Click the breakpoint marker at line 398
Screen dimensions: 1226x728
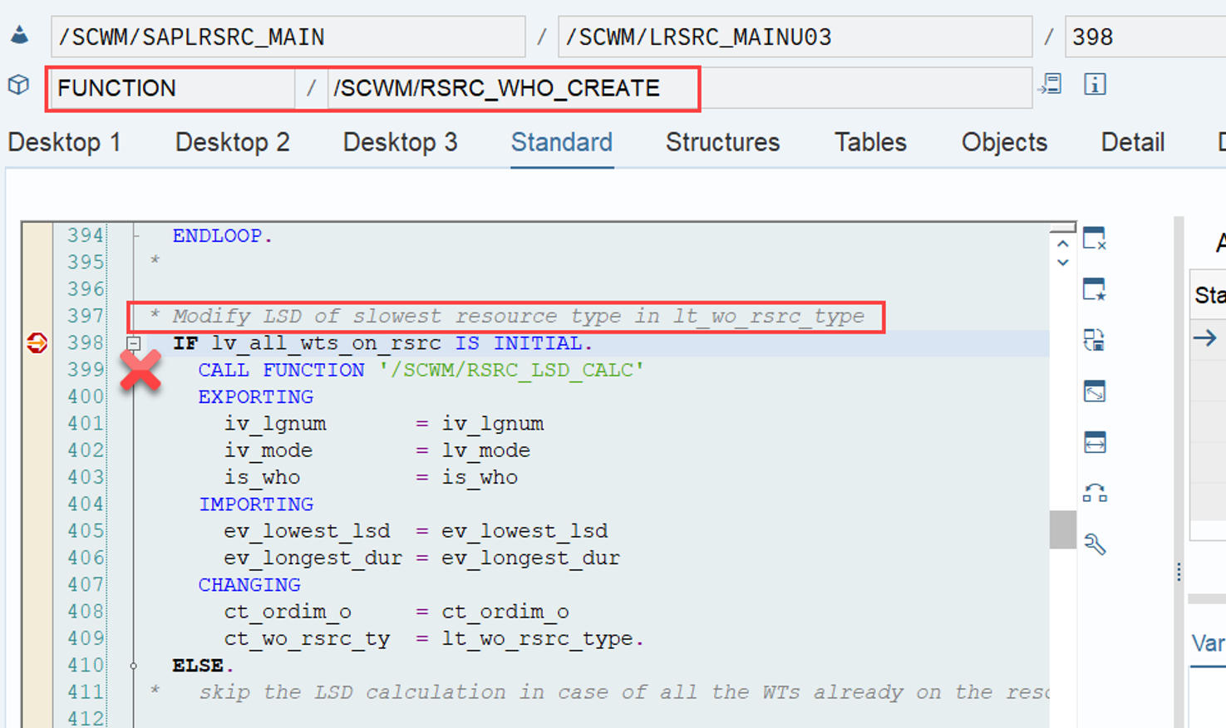click(37, 342)
